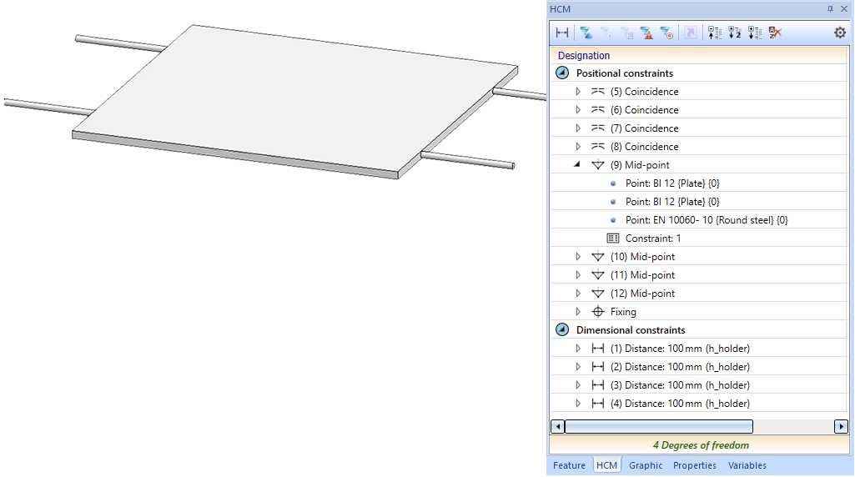Click the filter icon with blue triangle
This screenshot has height=477, width=855.
(586, 33)
